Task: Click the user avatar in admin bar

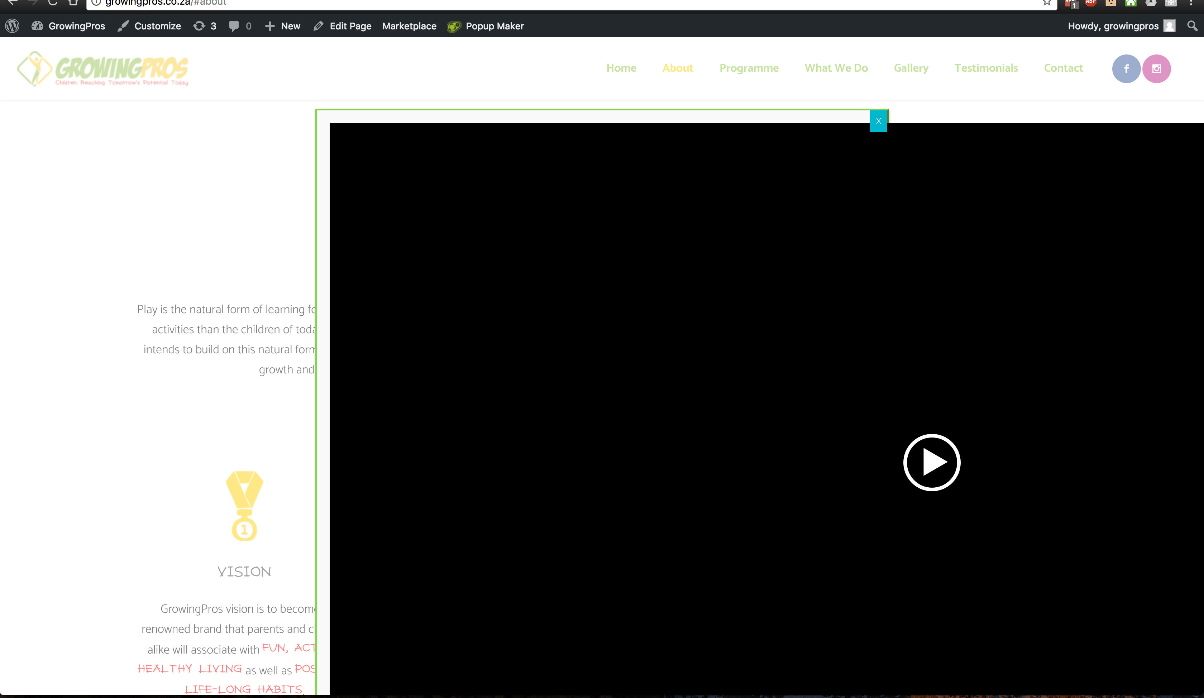Action: click(x=1170, y=26)
